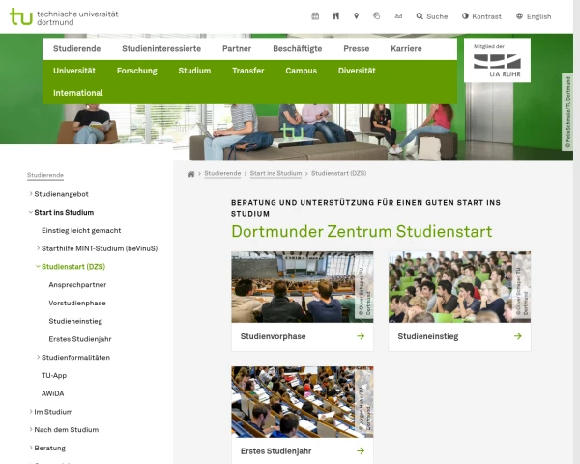Viewport: 580px width, 464px height.
Task: Open Vorstudienphase in sidebar
Action: click(77, 303)
